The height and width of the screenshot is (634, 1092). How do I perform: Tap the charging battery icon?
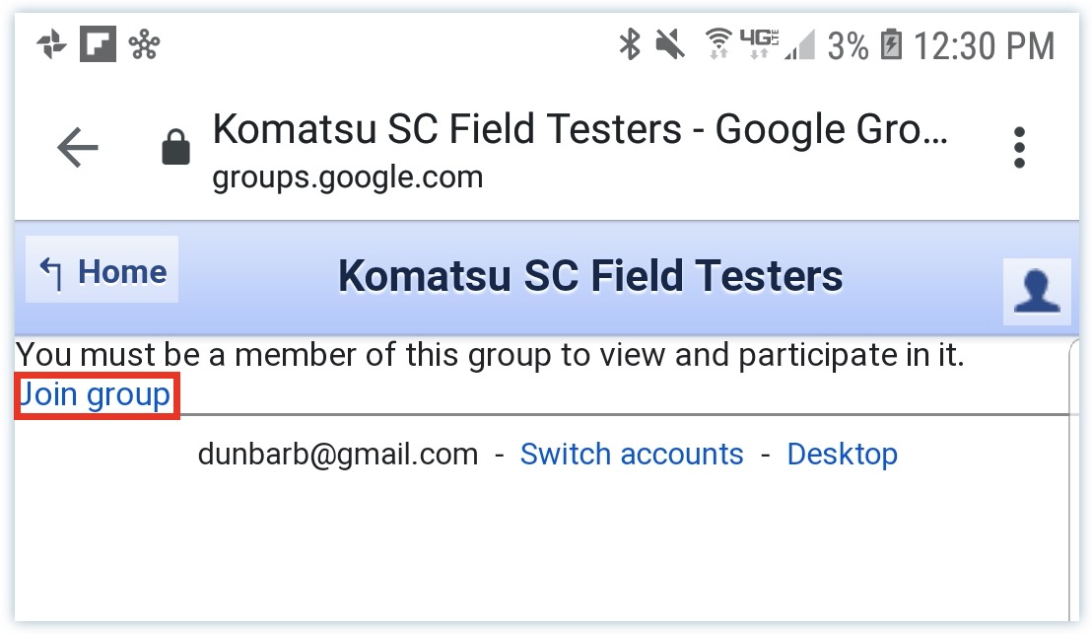pos(891,44)
